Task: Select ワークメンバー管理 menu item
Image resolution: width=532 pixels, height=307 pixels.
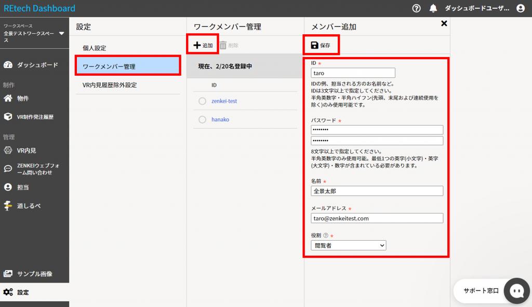Action: [x=128, y=66]
